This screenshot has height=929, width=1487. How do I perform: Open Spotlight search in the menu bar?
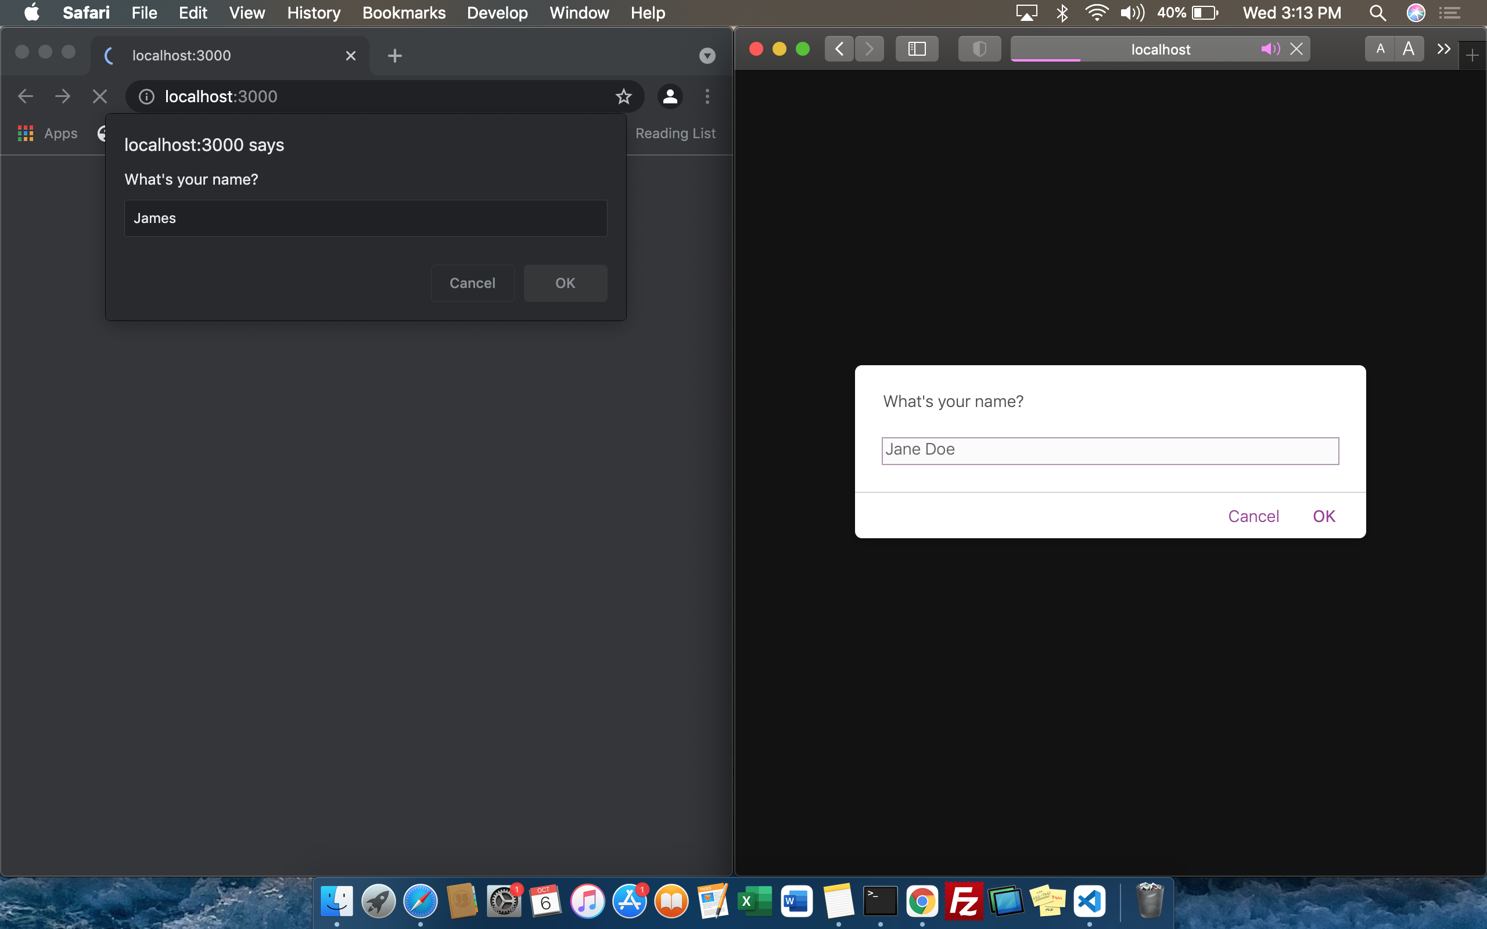pyautogui.click(x=1377, y=12)
